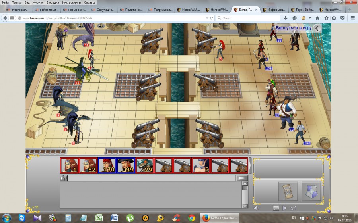Launch Chrome from the taskbar

click(192, 218)
